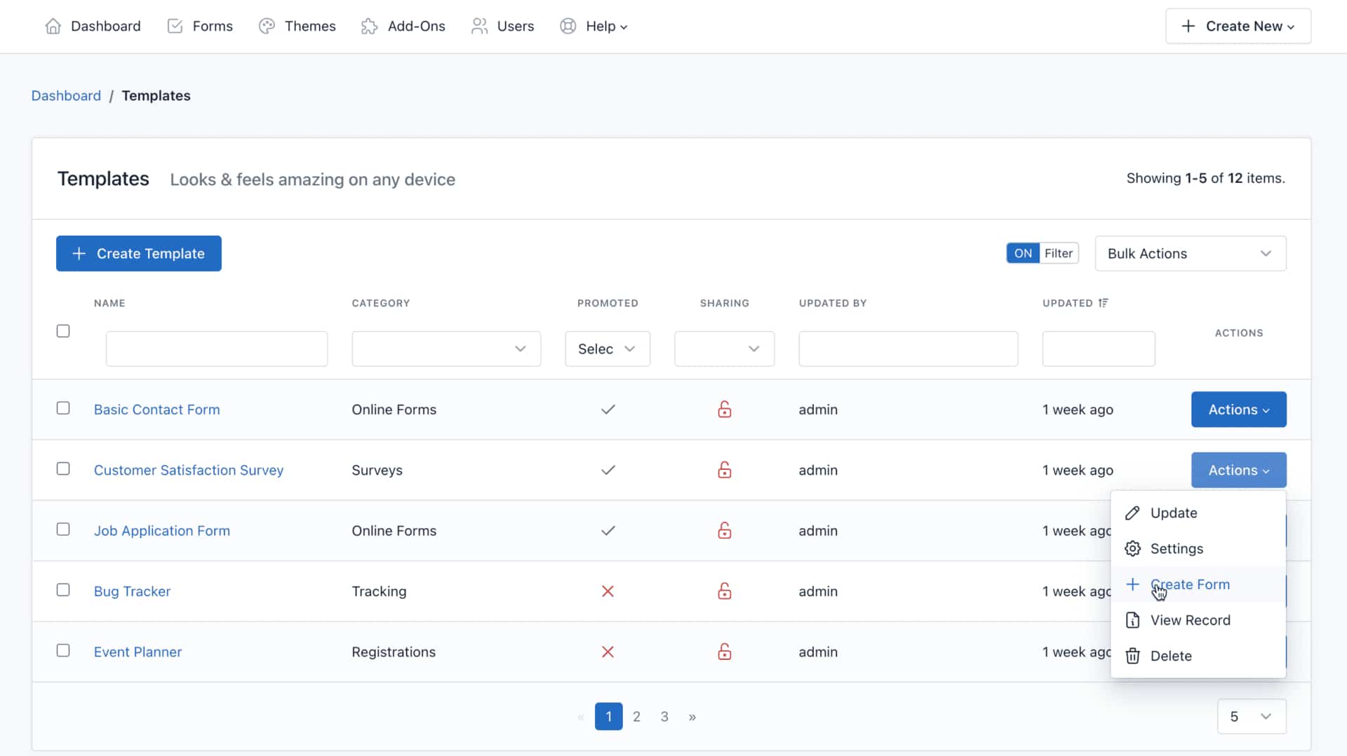1347x756 pixels.
Task: Click the promoted checkmark for Basic Contact Form
Action: 608,410
